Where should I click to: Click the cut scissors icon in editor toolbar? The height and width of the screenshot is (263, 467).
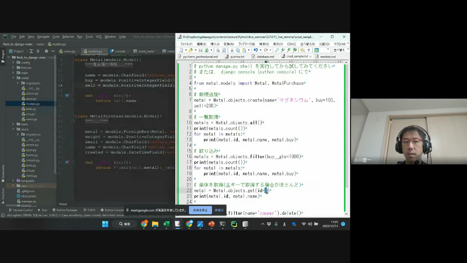(232, 50)
